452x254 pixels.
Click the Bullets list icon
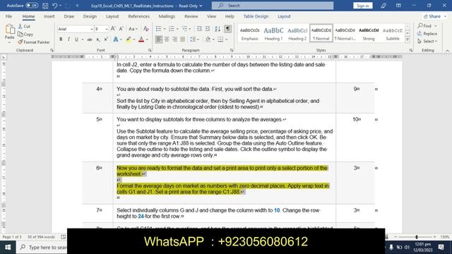coord(158,29)
